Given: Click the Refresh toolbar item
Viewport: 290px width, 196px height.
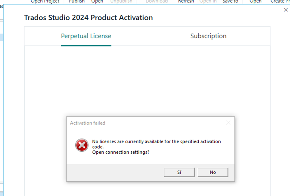Looking at the screenshot, I should tap(186, 1).
